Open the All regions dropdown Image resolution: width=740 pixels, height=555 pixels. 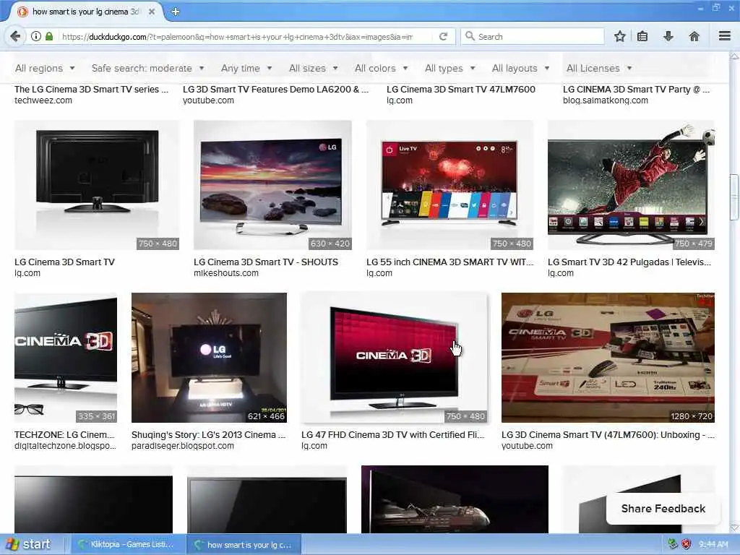tap(45, 68)
